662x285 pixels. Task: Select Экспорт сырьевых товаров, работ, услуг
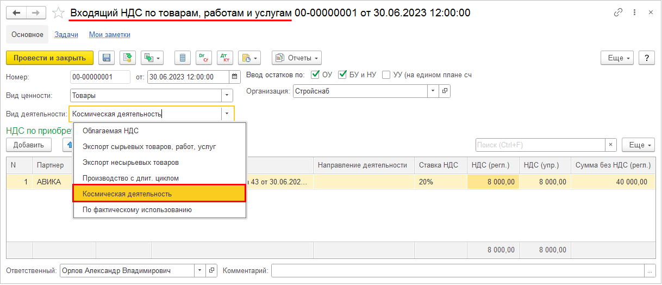160,146
